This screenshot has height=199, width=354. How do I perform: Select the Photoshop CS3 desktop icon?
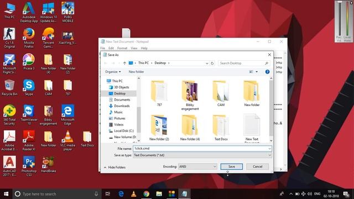click(29, 166)
